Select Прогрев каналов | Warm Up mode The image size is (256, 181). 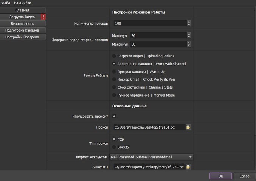(114, 72)
